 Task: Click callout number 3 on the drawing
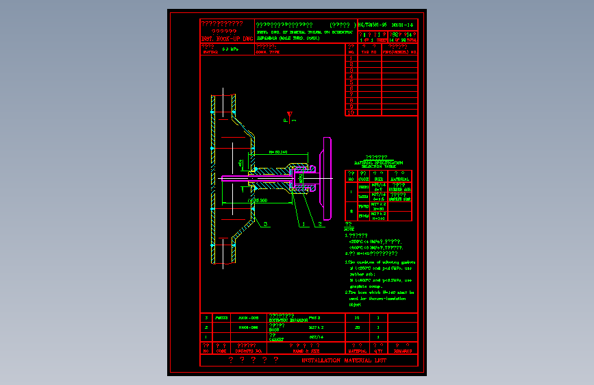click(266, 224)
